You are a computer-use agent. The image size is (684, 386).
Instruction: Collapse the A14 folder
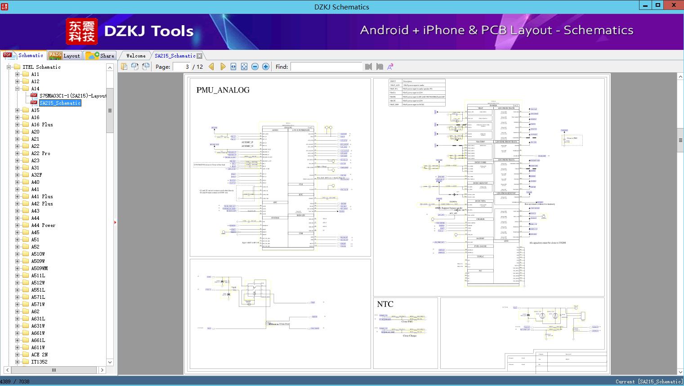pos(18,89)
